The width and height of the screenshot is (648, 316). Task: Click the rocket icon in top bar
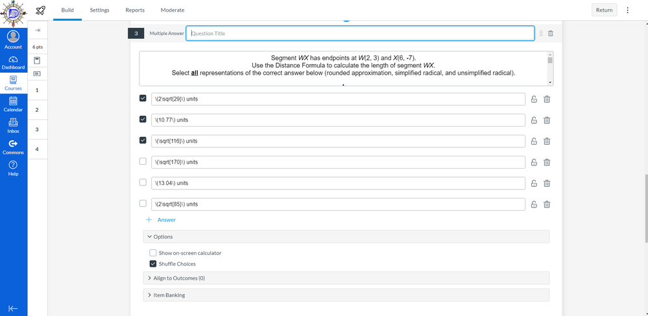coord(40,10)
